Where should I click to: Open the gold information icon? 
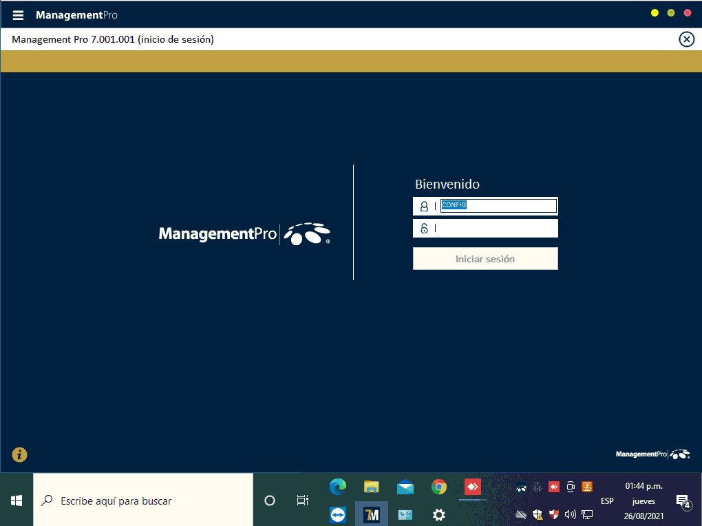[x=19, y=454]
